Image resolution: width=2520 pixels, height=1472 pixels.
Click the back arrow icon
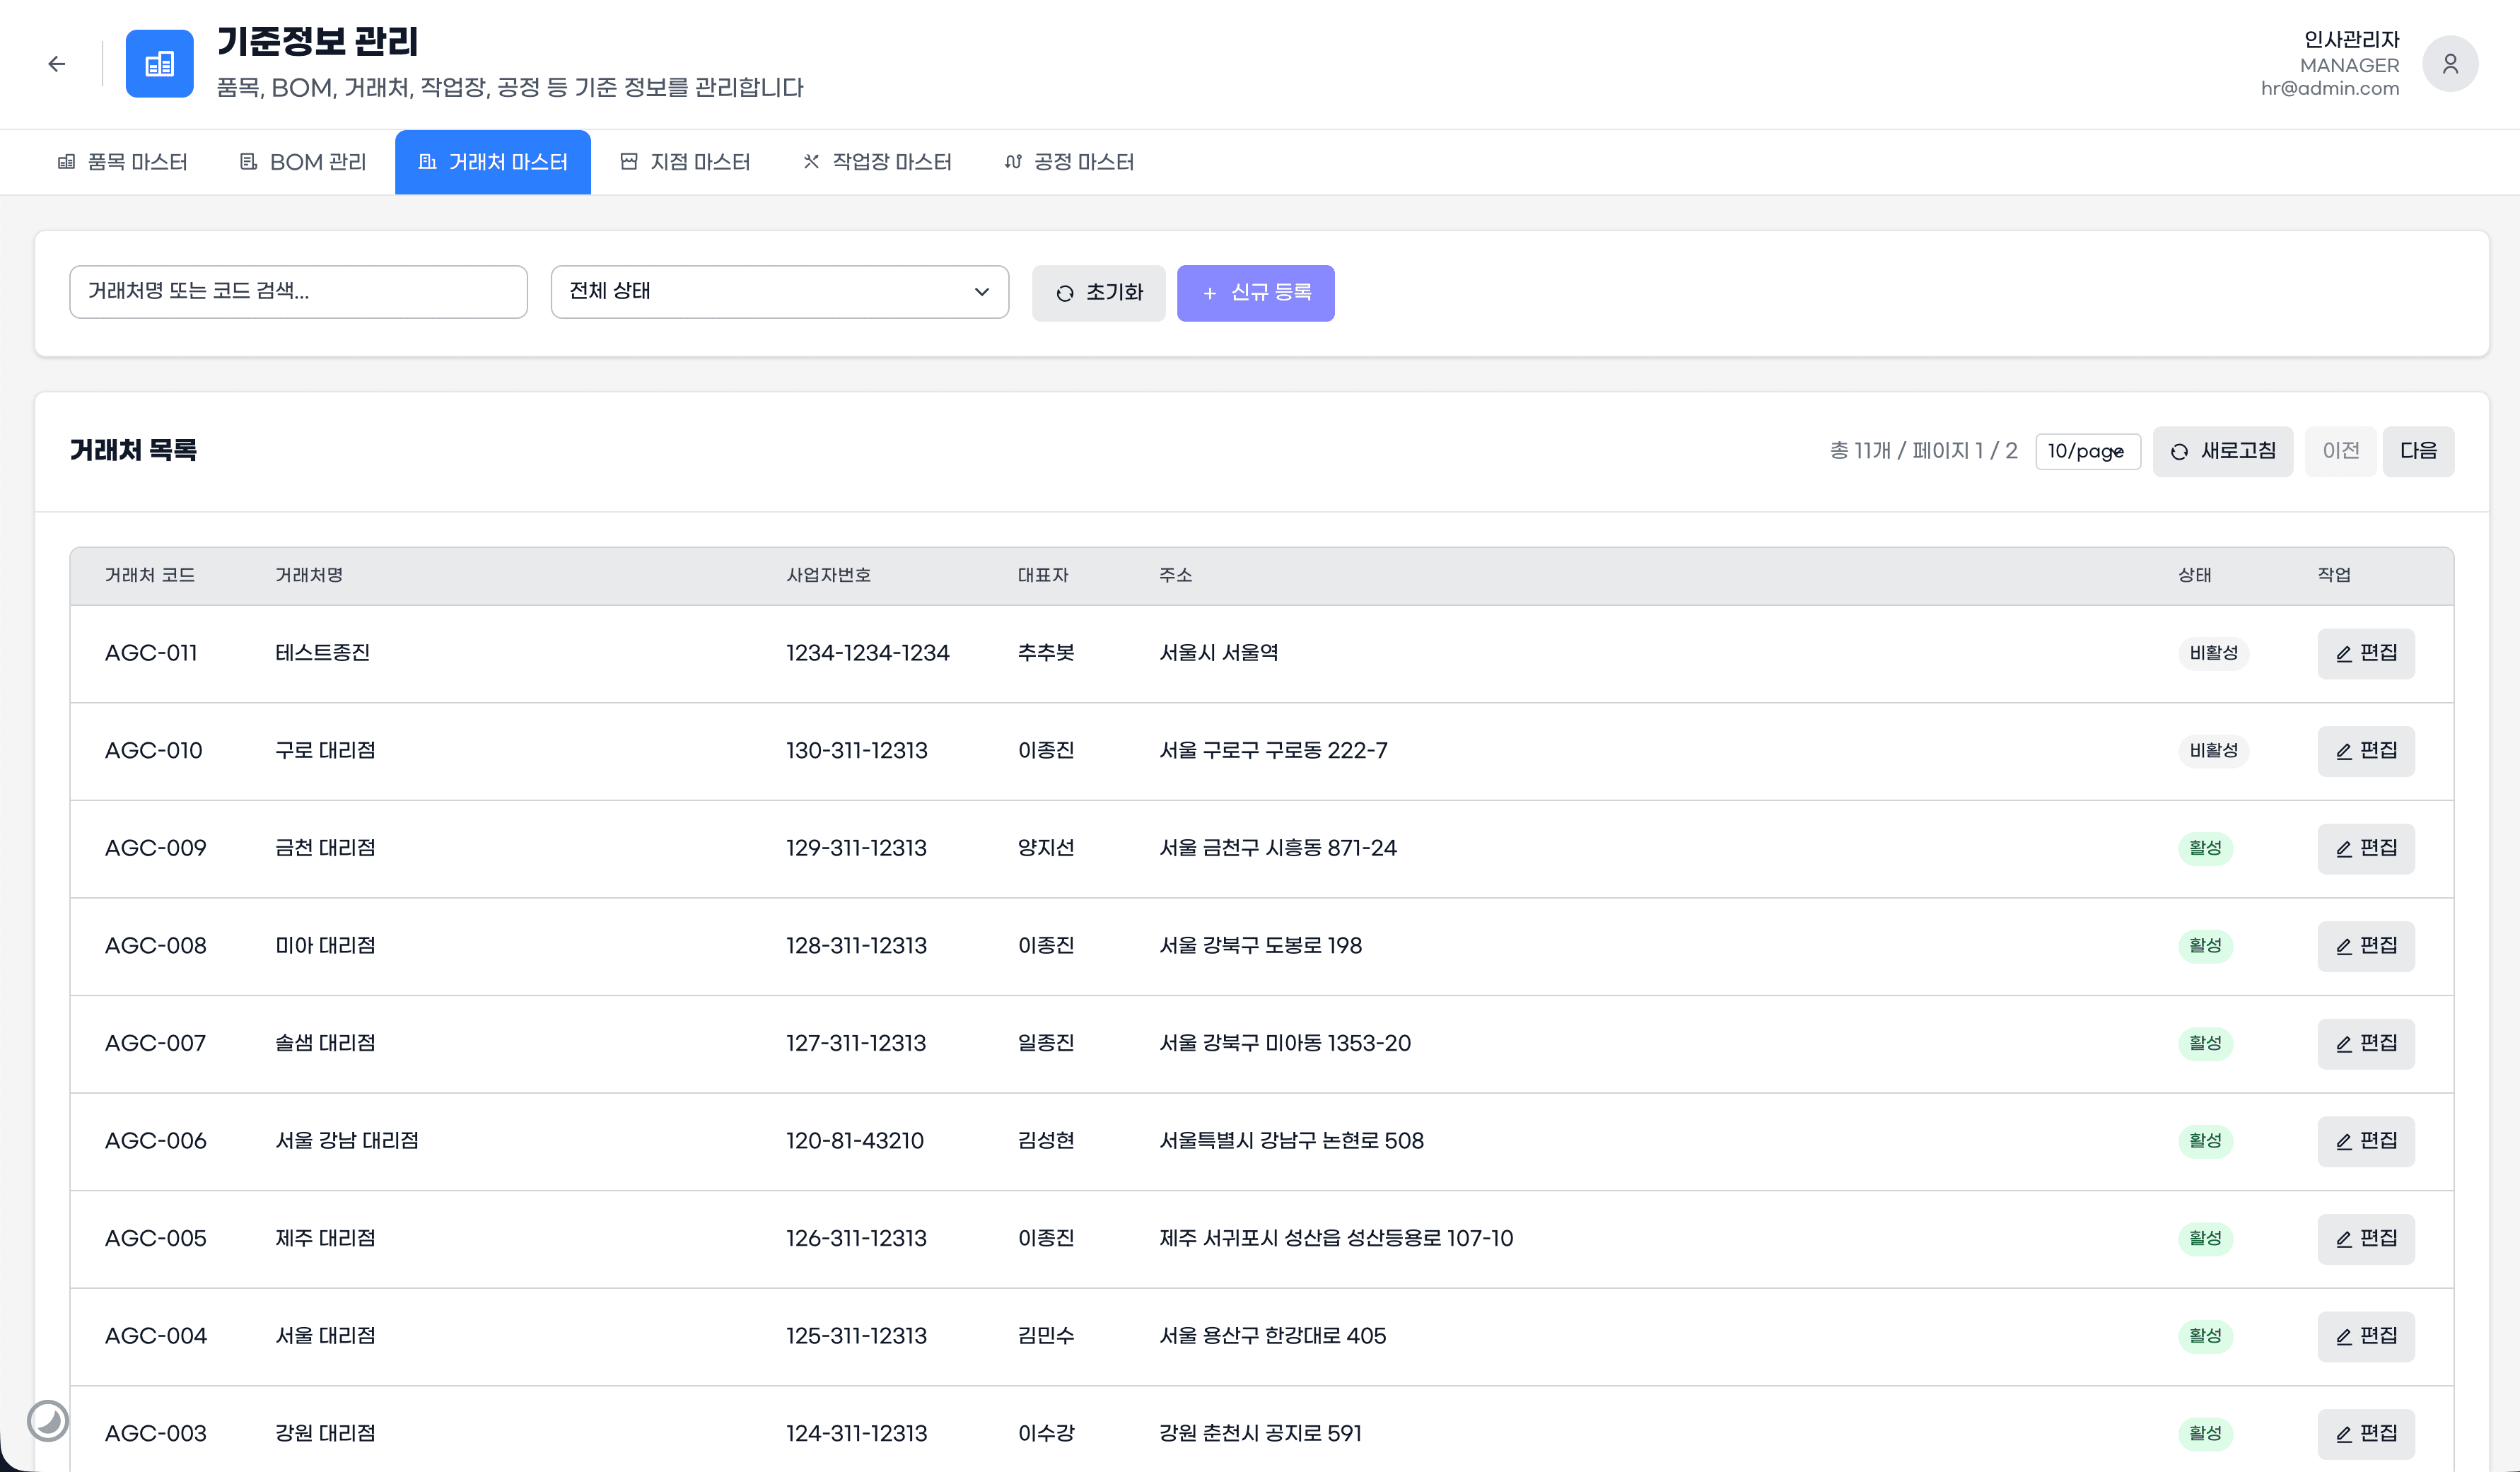click(x=57, y=64)
